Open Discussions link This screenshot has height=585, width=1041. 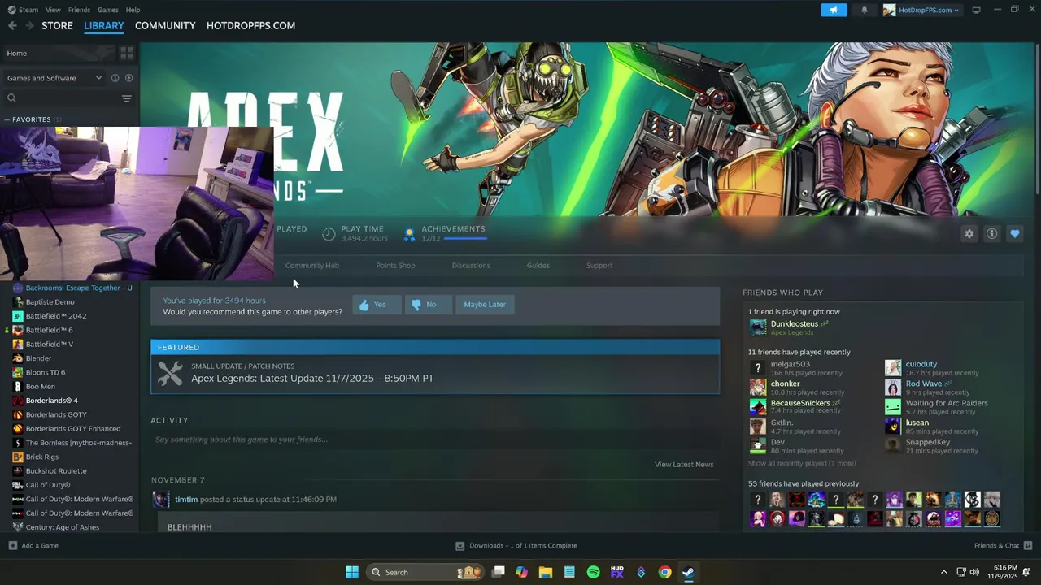pos(471,266)
